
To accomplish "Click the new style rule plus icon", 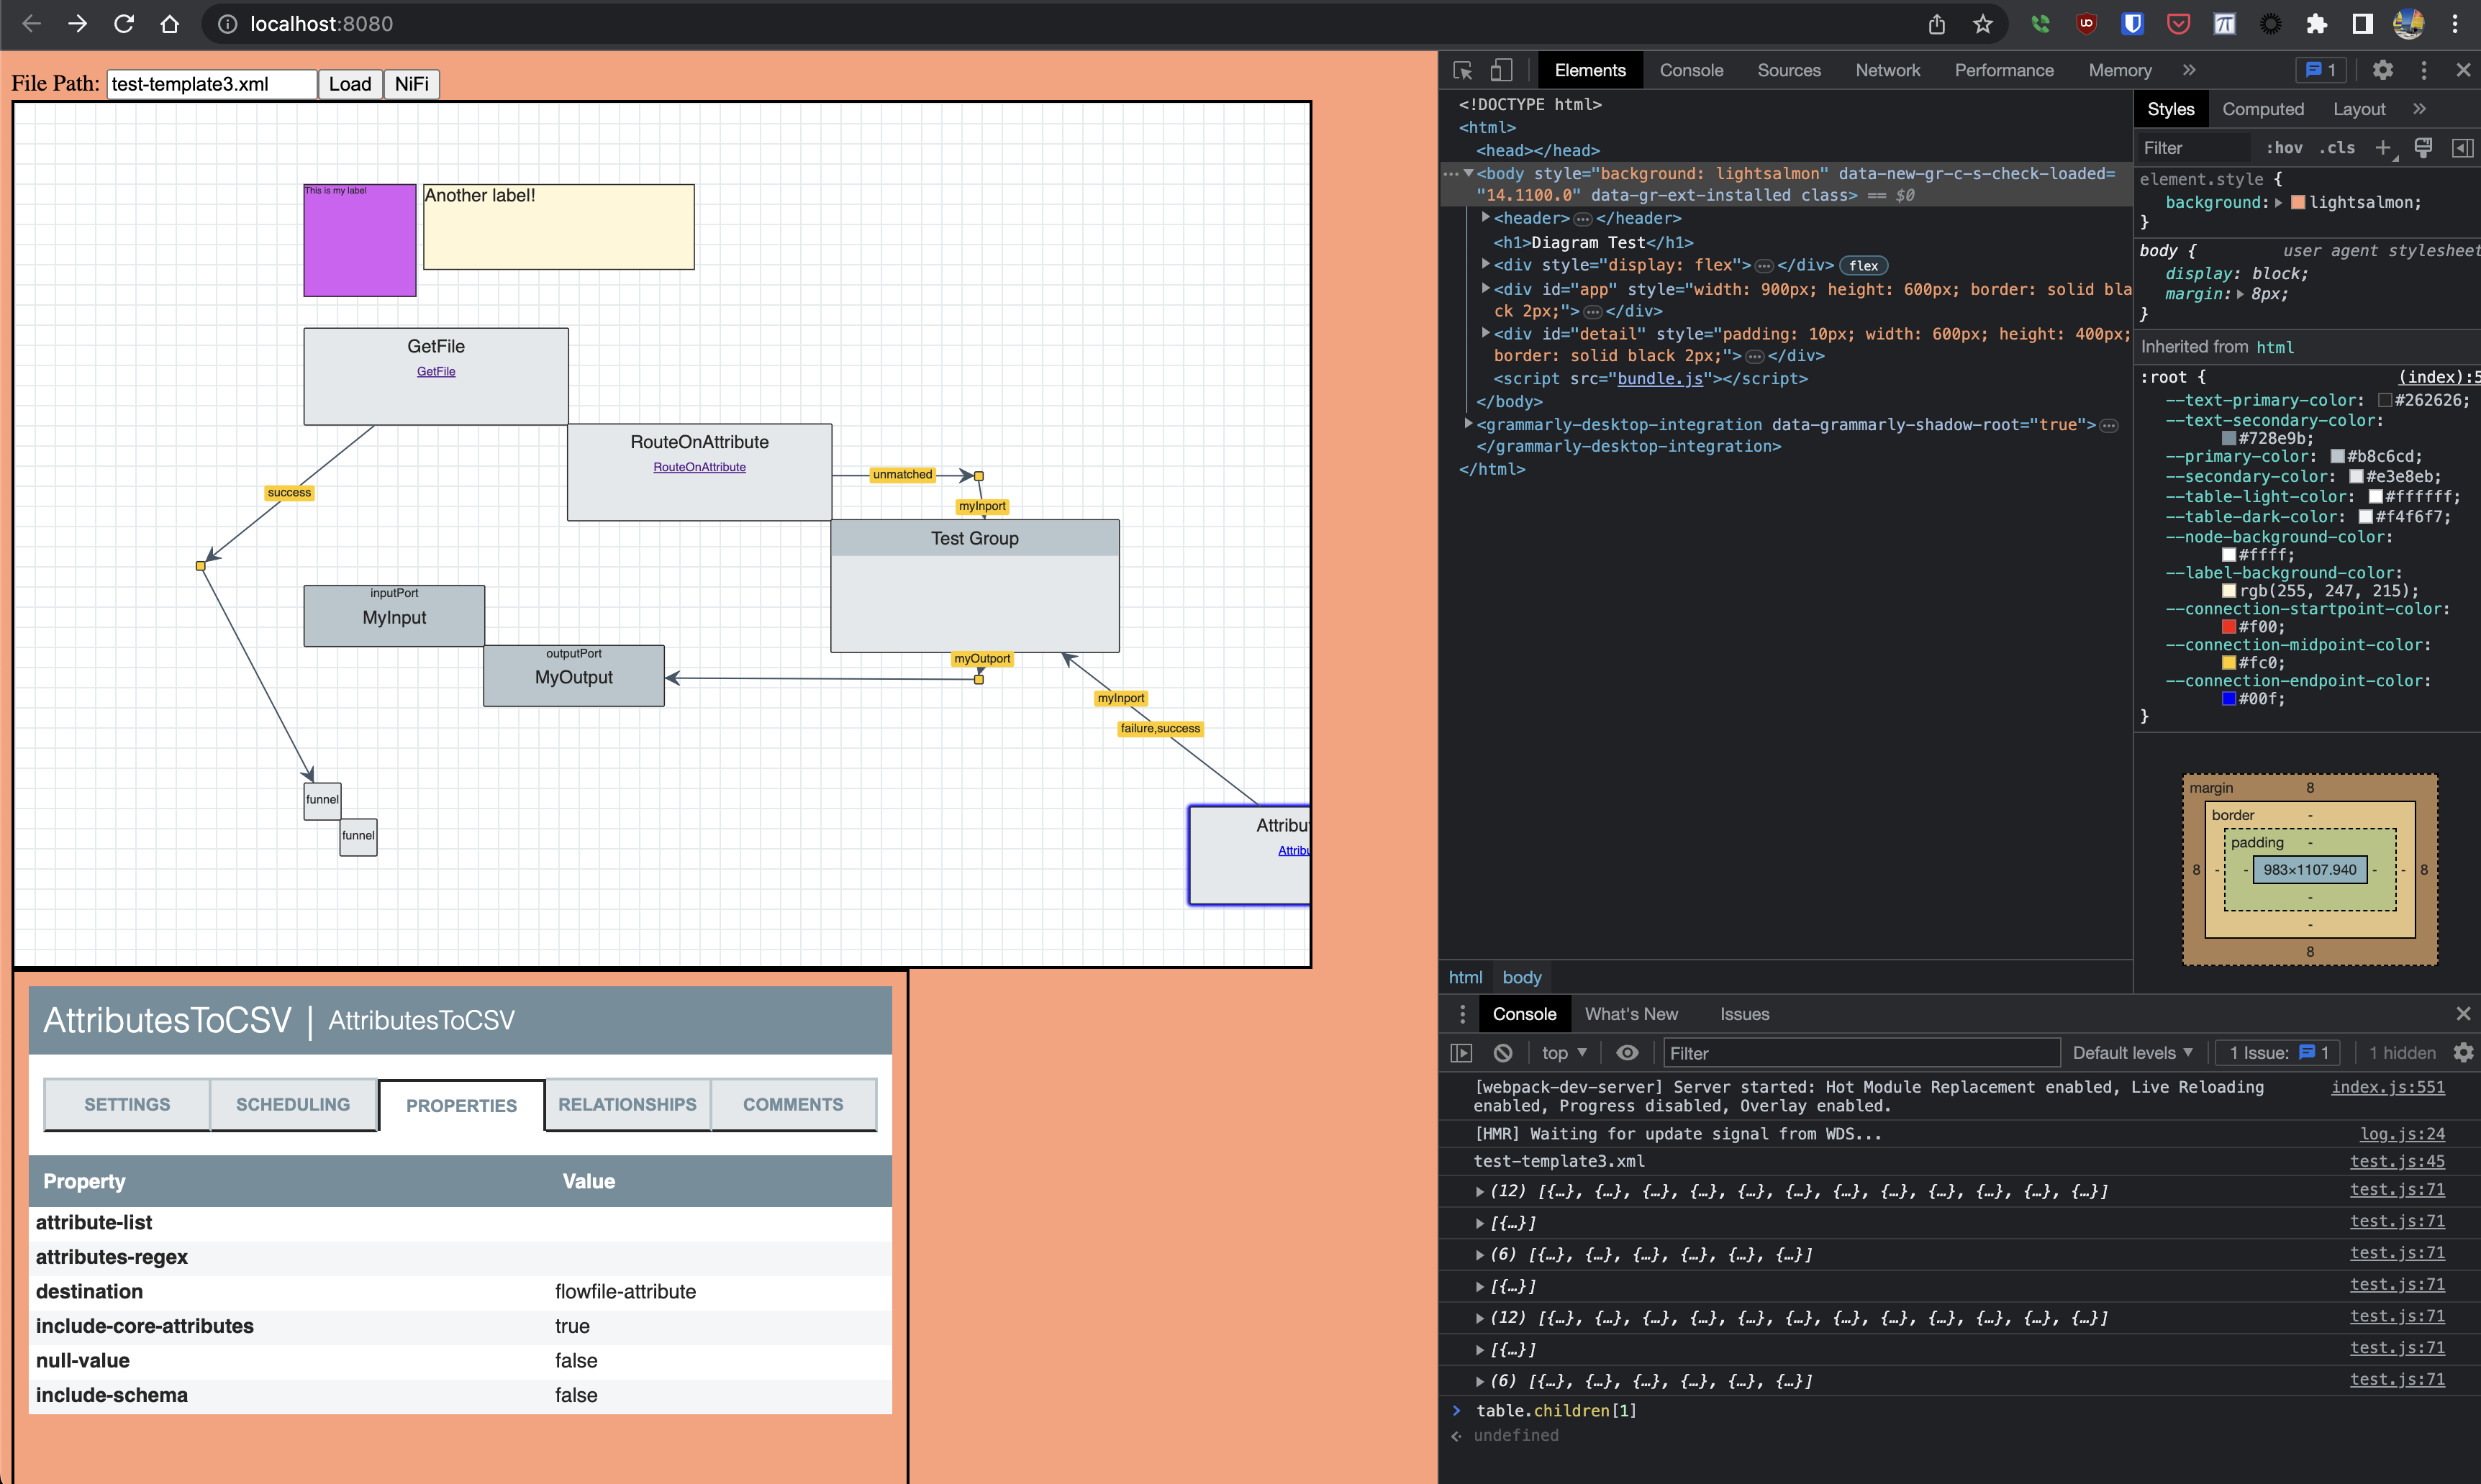I will coord(2384,147).
